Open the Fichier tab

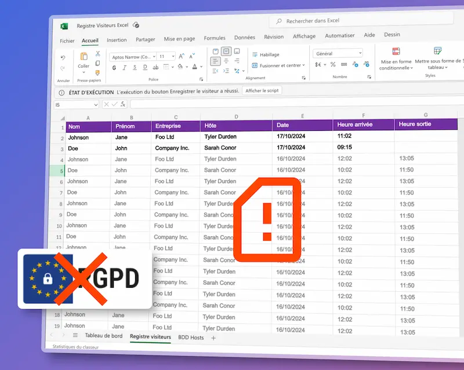click(67, 41)
